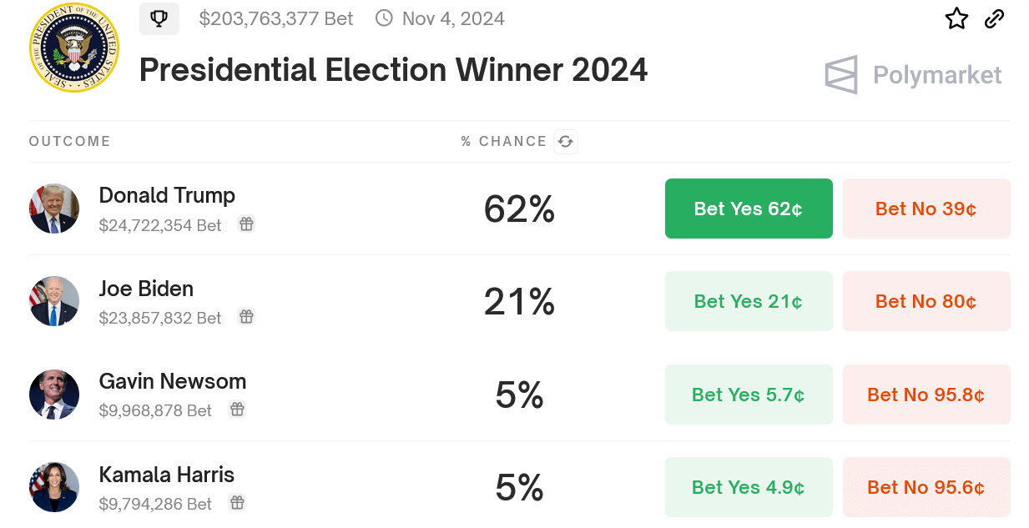
Task: Click gift icon under Kamala Harris
Action: click(x=237, y=503)
